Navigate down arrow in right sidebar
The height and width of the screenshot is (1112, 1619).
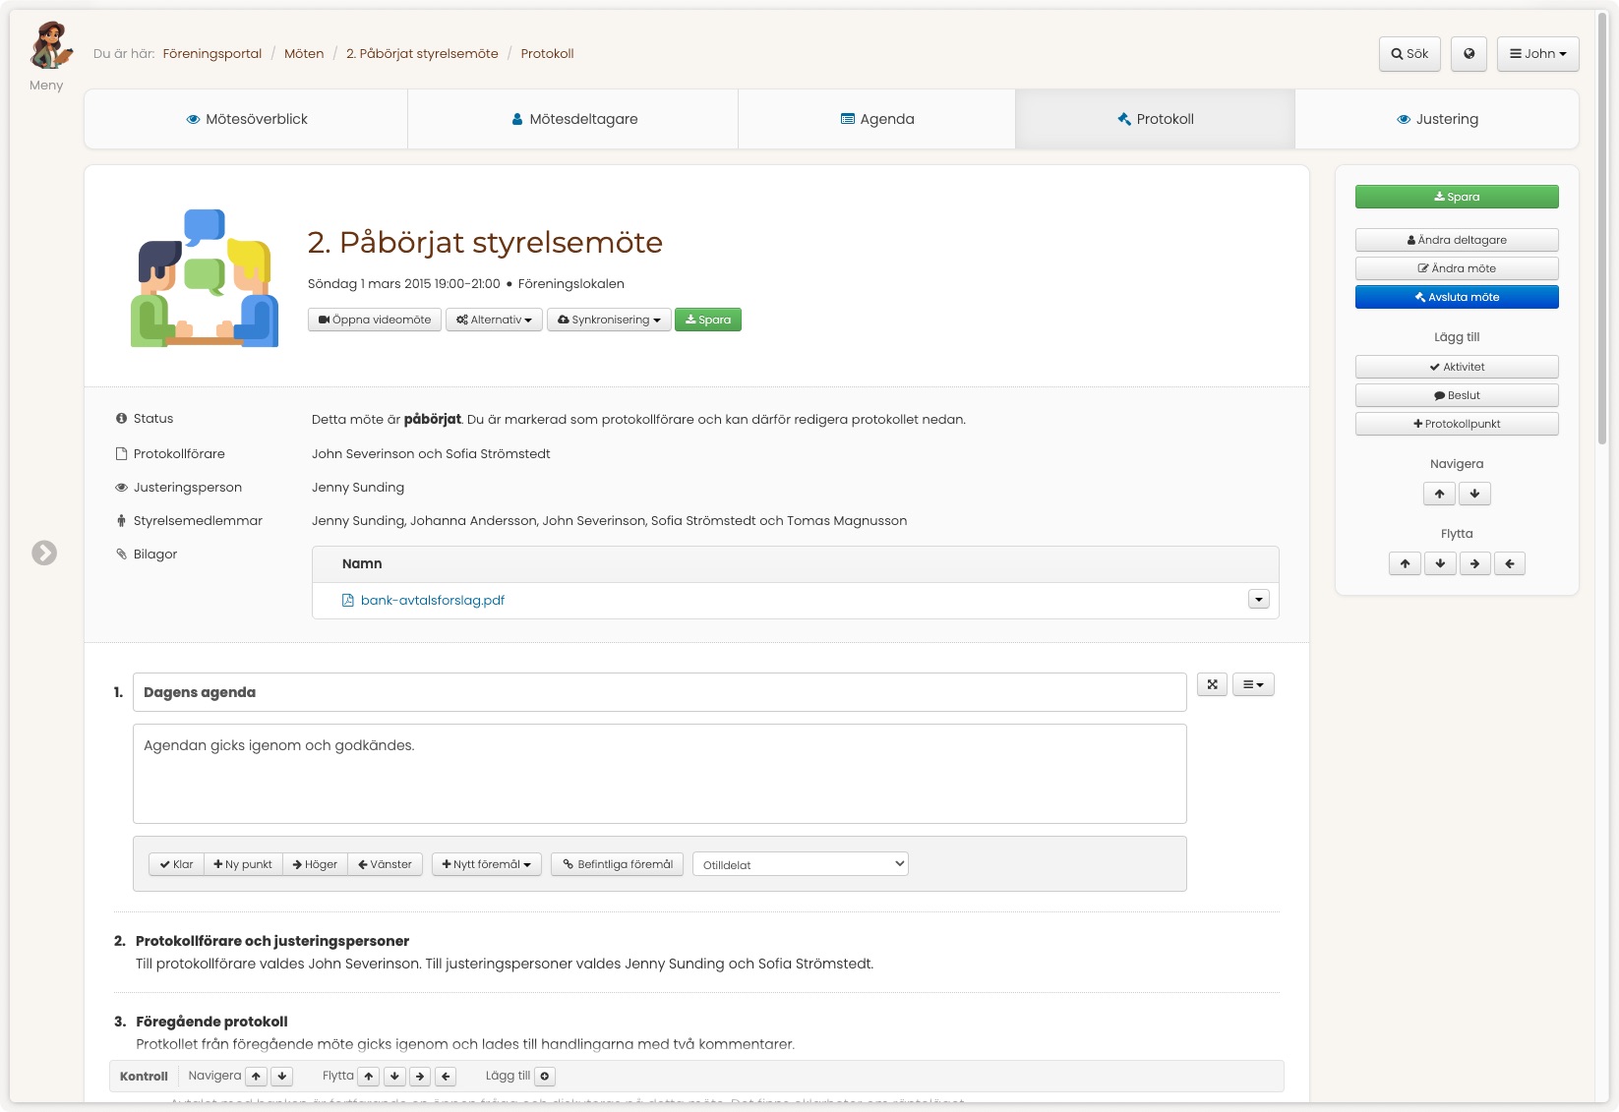point(1474,494)
